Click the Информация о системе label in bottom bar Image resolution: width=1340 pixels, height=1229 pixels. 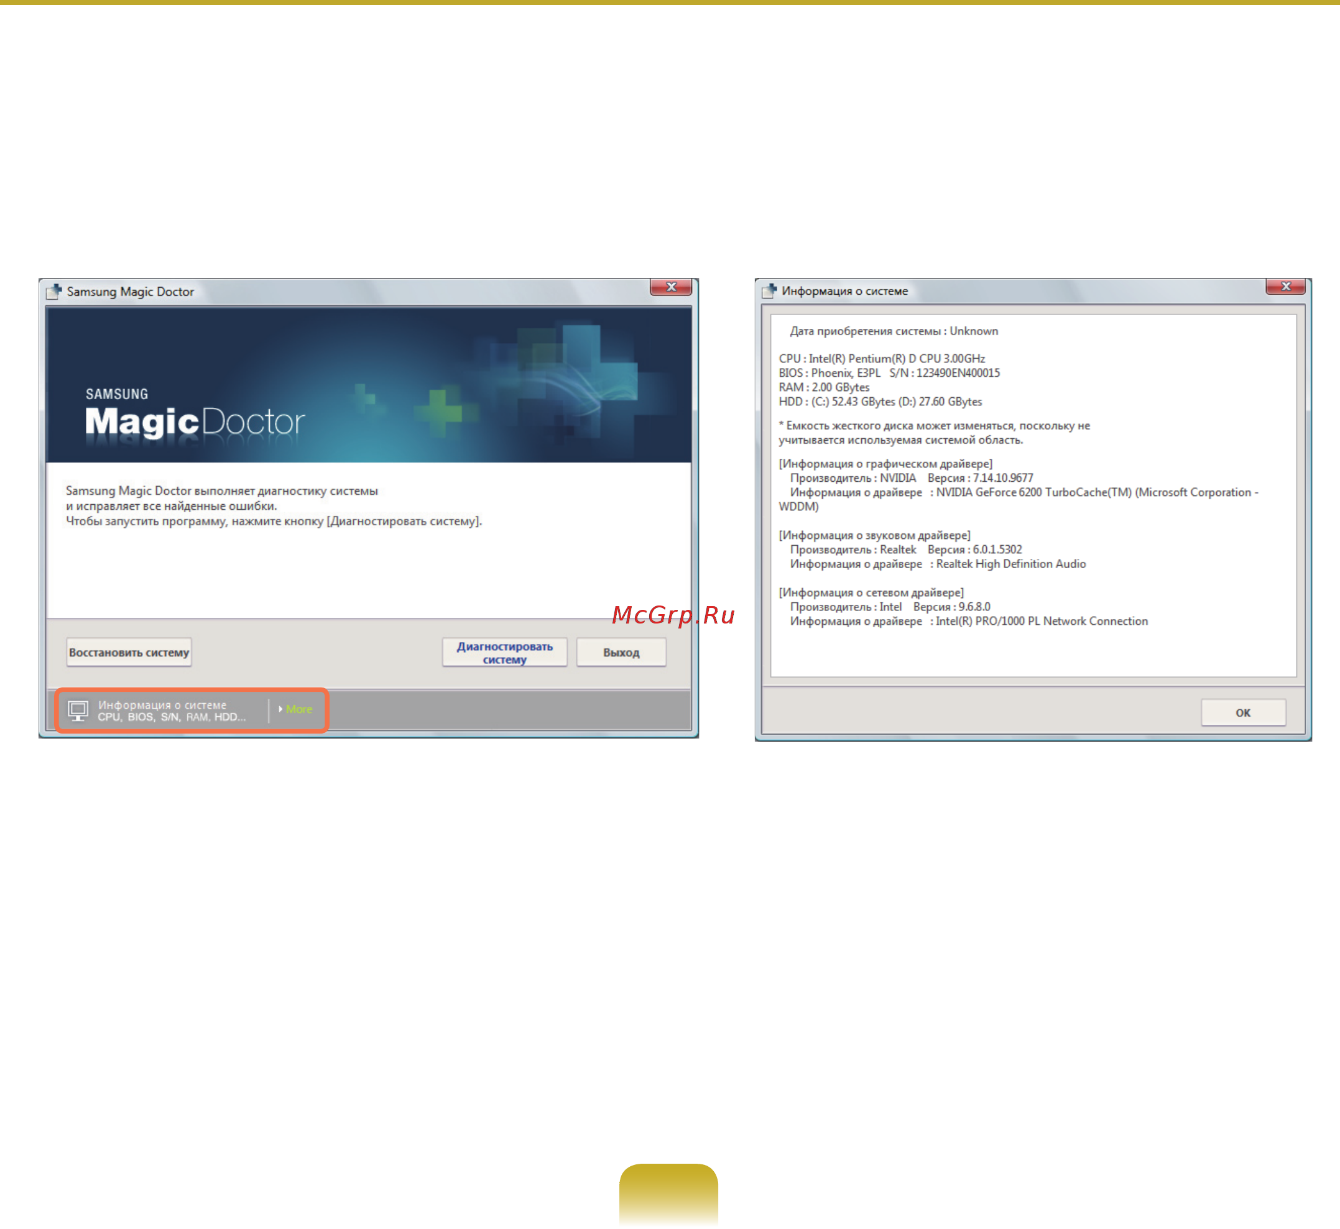pyautogui.click(x=162, y=705)
